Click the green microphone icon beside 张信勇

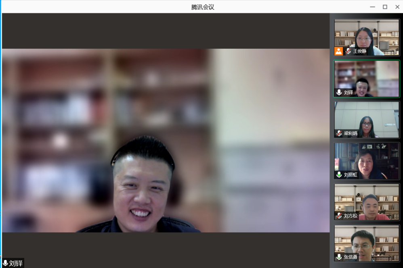pos(339,257)
